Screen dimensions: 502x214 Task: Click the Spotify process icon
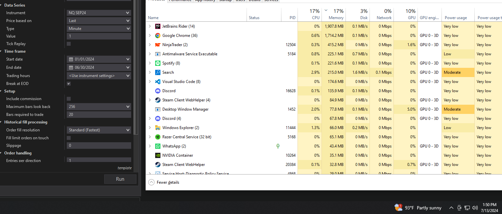tap(158, 63)
